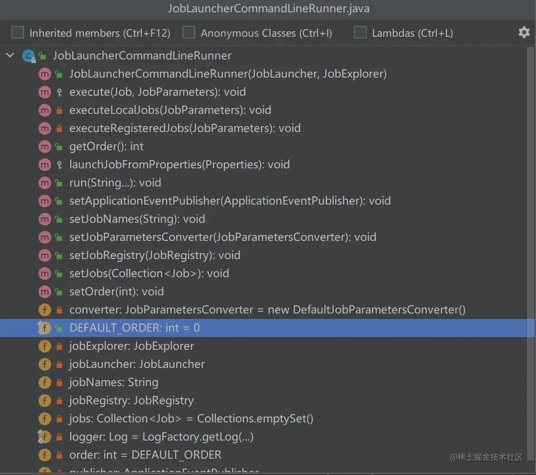Click the method icon beside setJobParametersConverter
536x475 pixels.
44,237
